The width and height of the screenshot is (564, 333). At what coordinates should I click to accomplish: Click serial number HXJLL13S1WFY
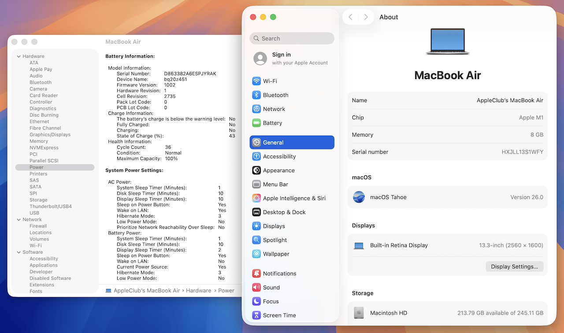[522, 152]
